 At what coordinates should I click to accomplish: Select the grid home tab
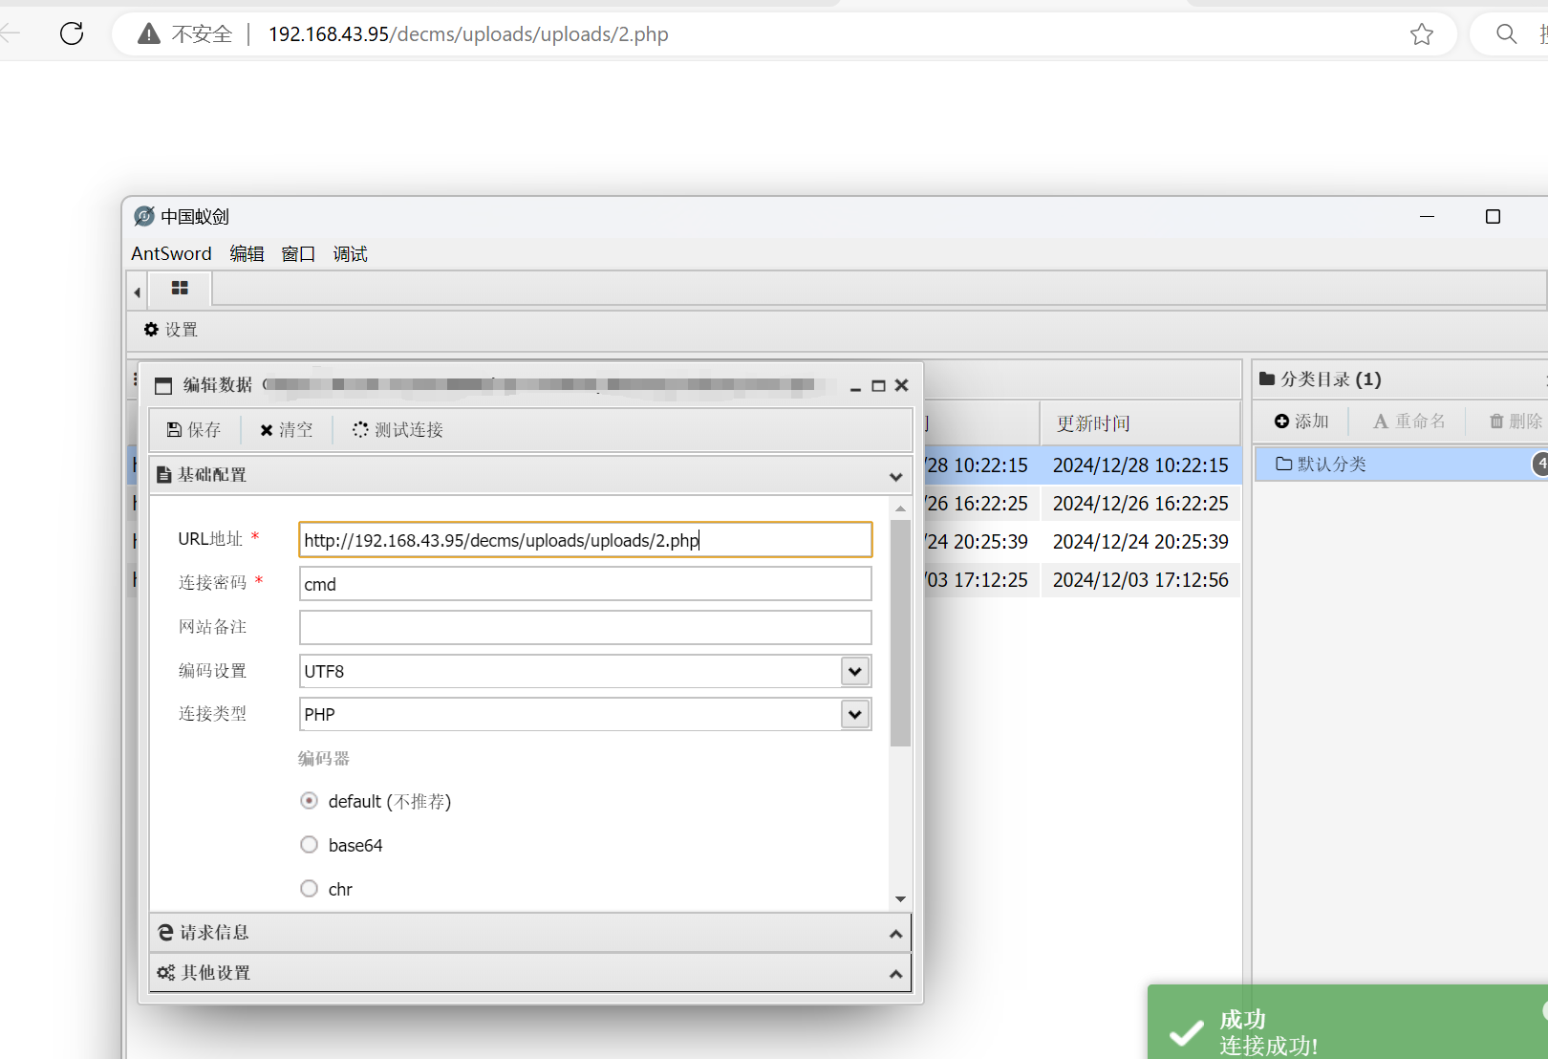click(180, 289)
